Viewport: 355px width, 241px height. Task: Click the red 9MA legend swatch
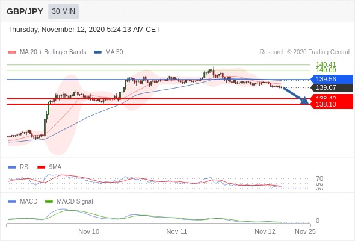point(41,167)
